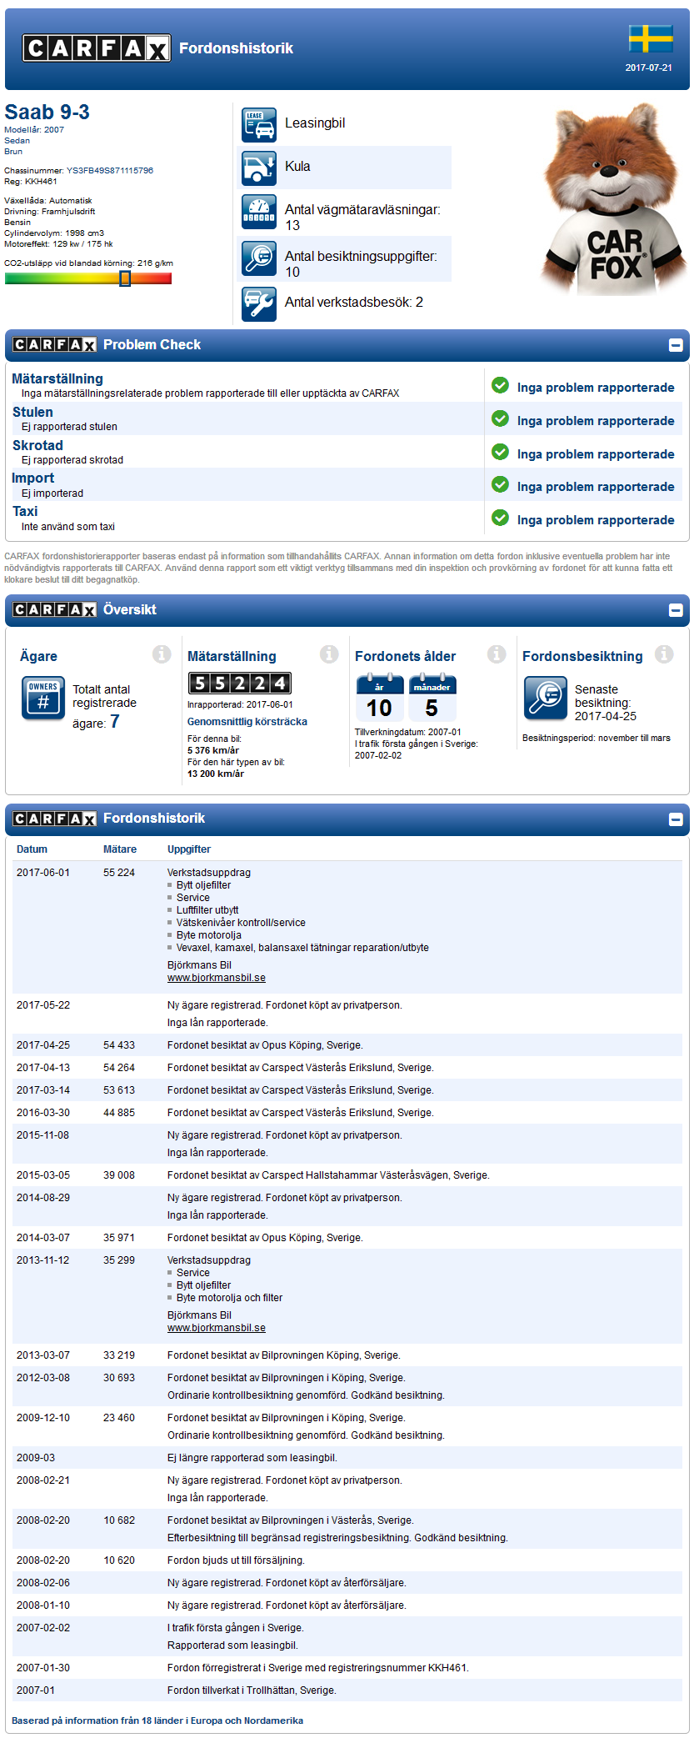Click the Stulen problem check heading
The width and height of the screenshot is (694, 1738).
point(32,412)
